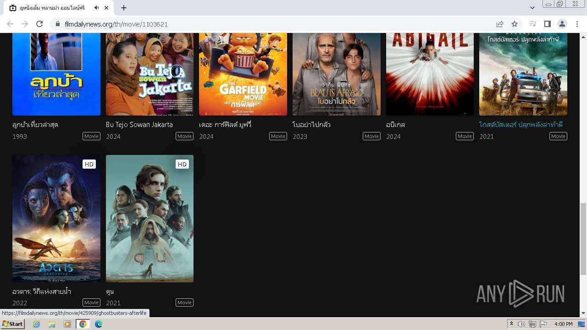Open Microsoft Edge from taskbar

pyautogui.click(x=98, y=324)
